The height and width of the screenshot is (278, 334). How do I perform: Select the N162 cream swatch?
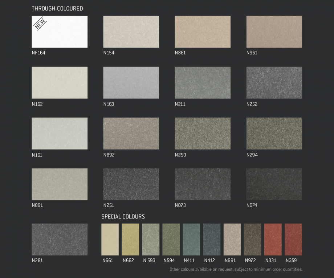(x=60, y=83)
